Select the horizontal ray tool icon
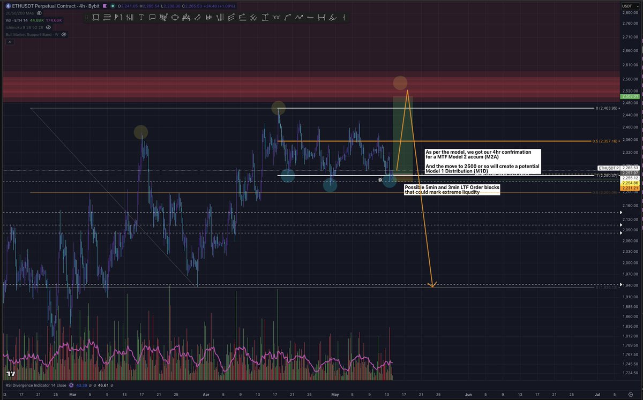This screenshot has height=400, width=643. coord(310,17)
